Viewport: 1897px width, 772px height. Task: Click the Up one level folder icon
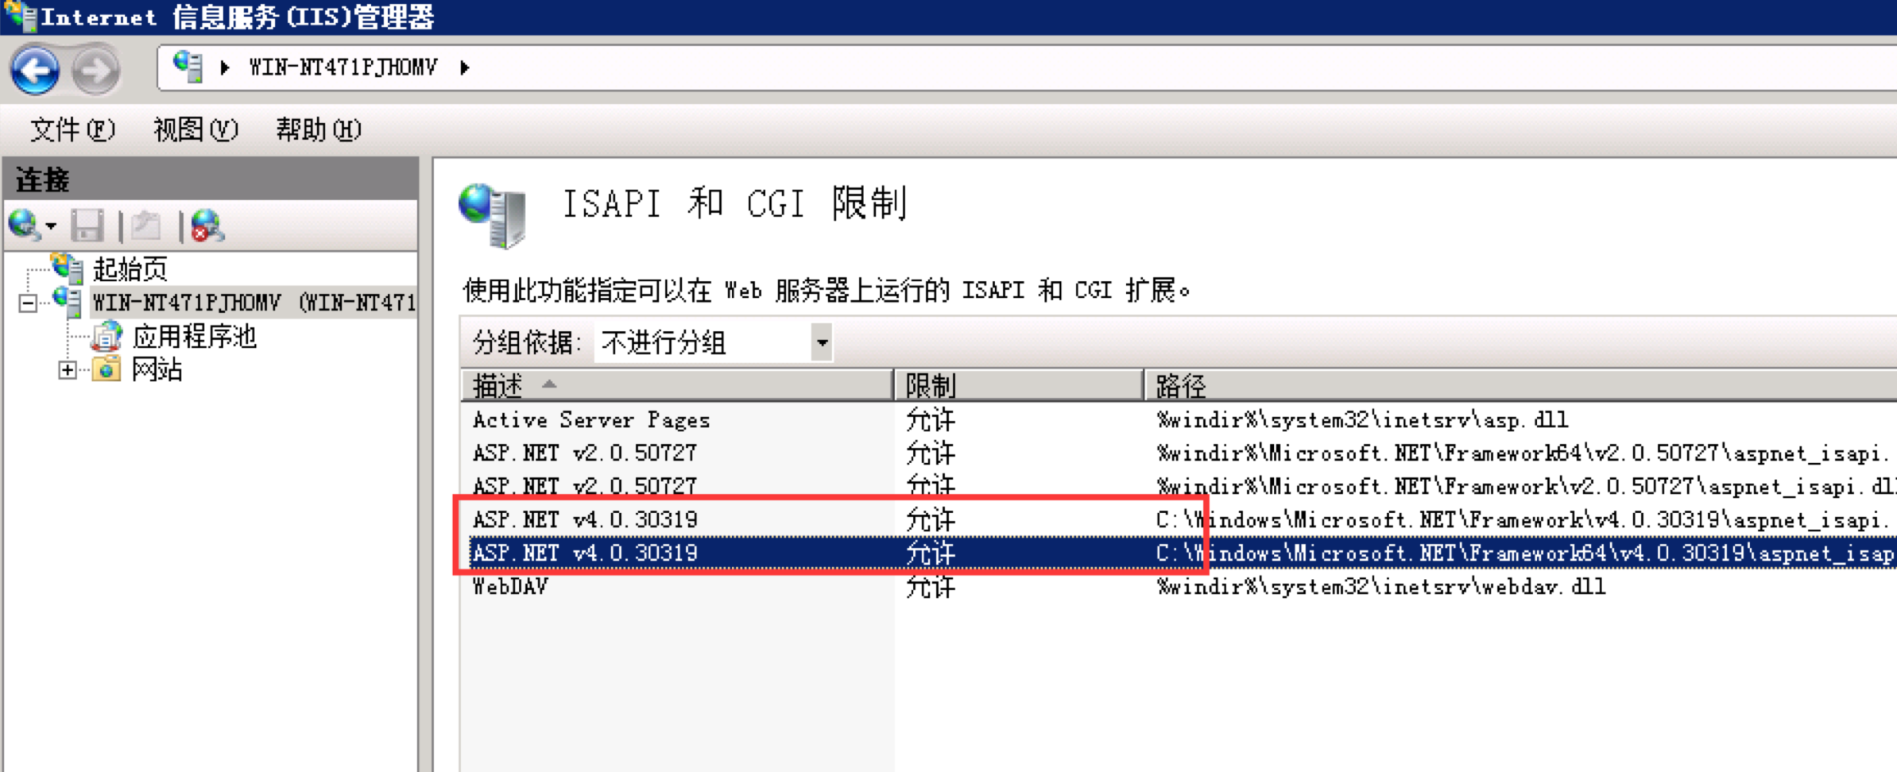[146, 226]
